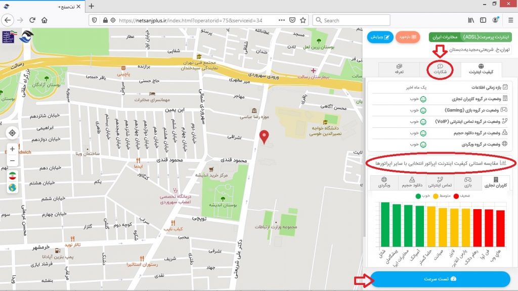Click the وضعیت در گروه کاربران تجاری row

click(x=440, y=99)
